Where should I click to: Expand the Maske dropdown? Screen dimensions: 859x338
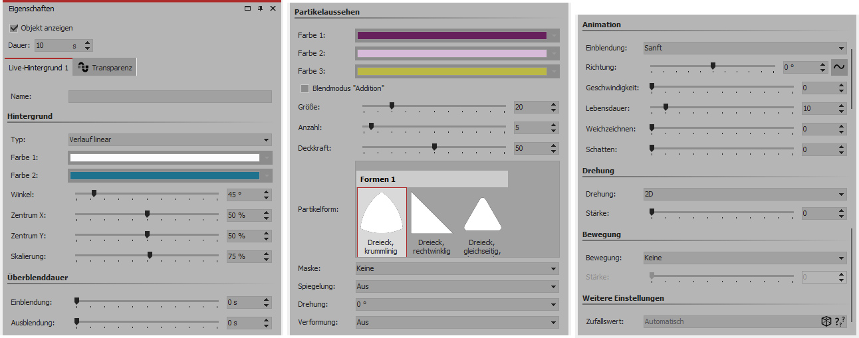(457, 269)
